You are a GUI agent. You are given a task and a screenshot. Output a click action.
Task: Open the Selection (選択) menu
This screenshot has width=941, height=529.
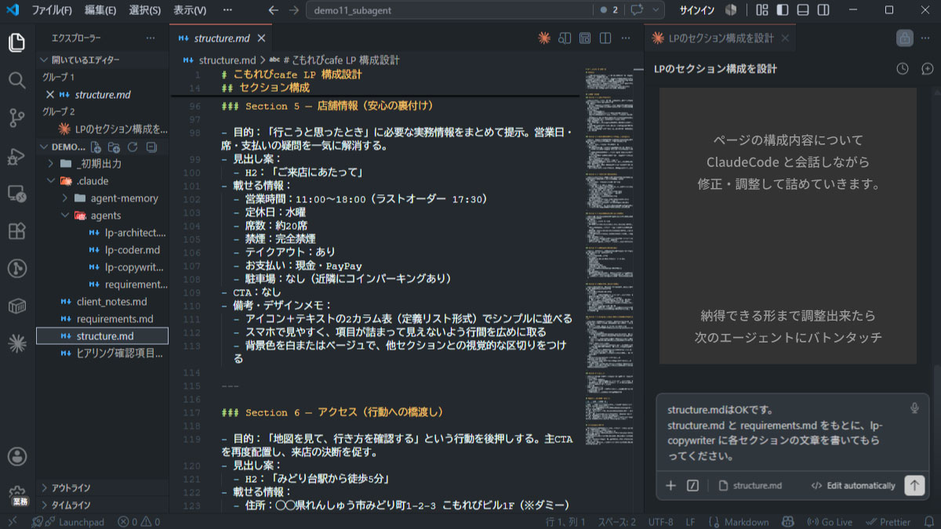(x=144, y=10)
